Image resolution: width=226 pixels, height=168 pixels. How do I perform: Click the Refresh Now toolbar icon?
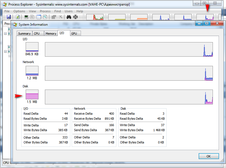click(x=18, y=17)
